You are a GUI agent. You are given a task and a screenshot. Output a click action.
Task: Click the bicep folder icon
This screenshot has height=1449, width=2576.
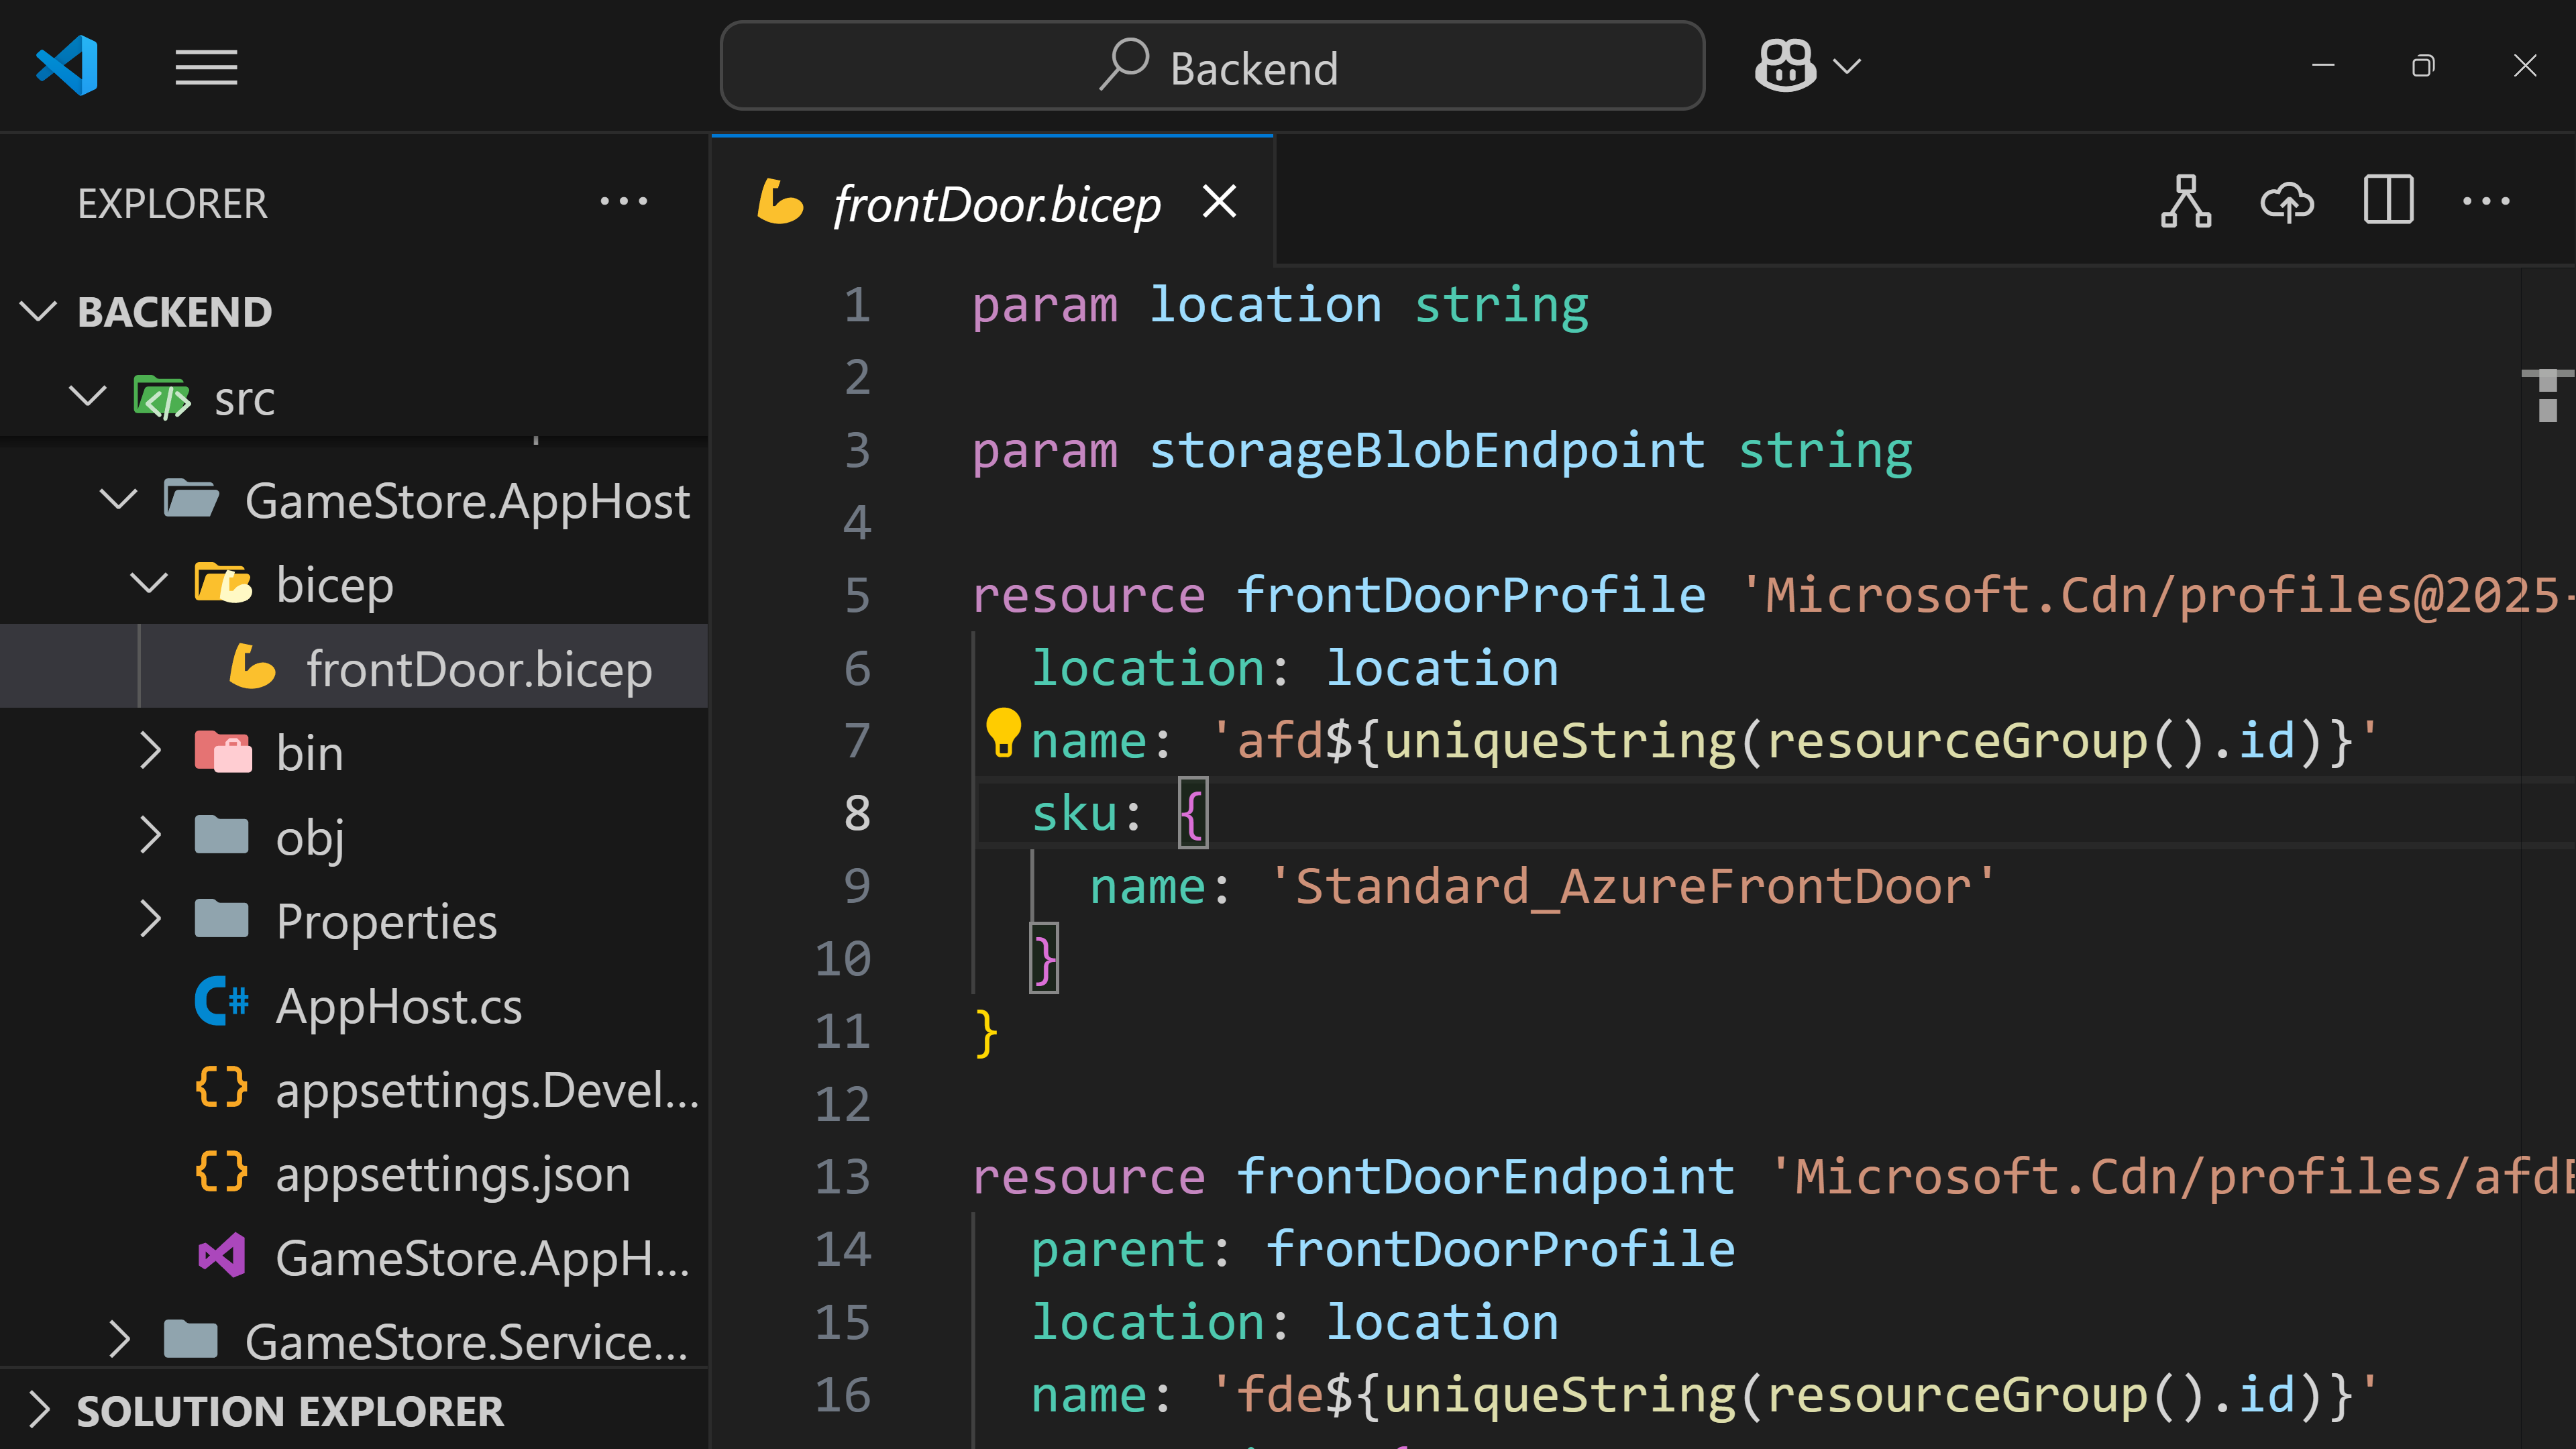click(223, 583)
